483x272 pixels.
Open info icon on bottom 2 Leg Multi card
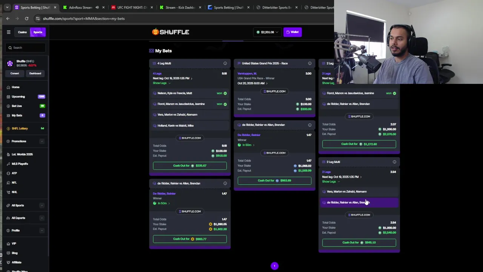coord(394,162)
